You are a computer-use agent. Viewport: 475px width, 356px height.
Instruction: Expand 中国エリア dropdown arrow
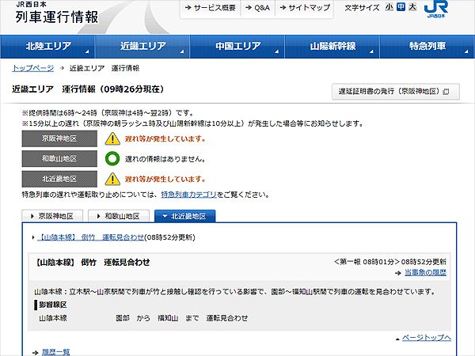276,51
